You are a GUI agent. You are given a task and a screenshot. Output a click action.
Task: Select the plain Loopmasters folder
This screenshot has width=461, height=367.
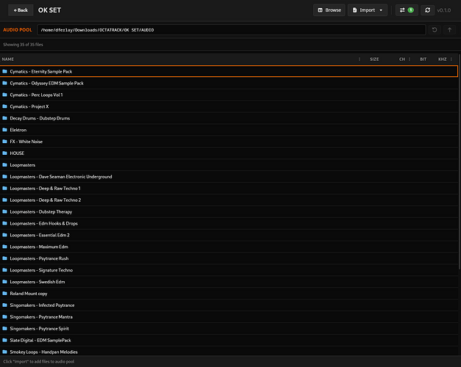point(229,165)
